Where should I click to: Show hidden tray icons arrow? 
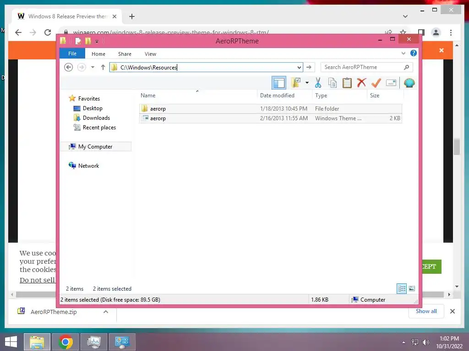(404, 342)
